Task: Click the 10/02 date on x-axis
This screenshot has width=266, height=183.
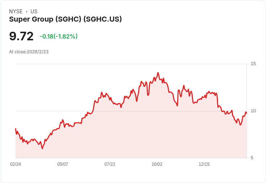Action: 157,164
